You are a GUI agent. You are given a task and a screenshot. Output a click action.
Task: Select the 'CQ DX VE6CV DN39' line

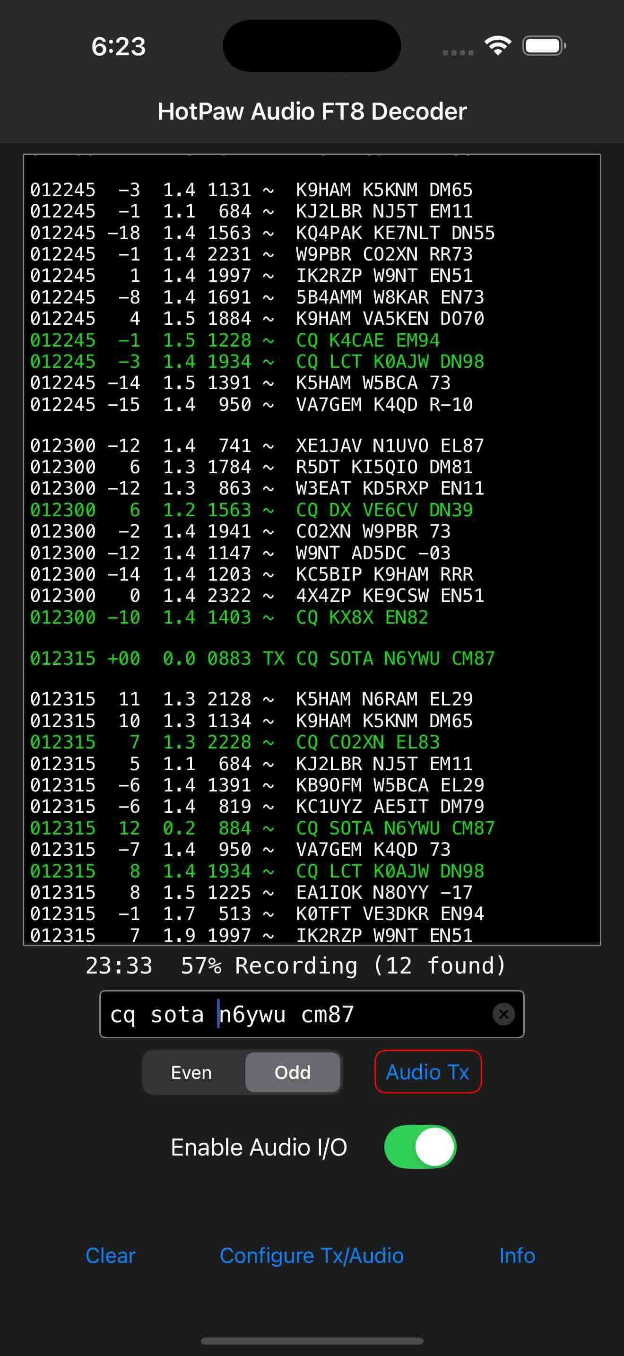251,510
